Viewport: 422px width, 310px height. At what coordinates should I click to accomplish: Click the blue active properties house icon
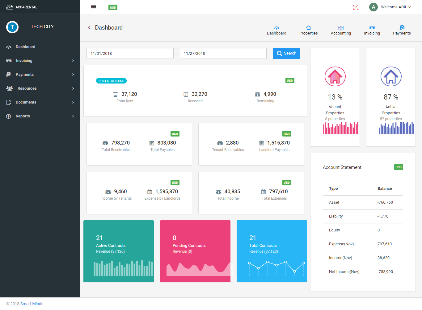tap(391, 76)
